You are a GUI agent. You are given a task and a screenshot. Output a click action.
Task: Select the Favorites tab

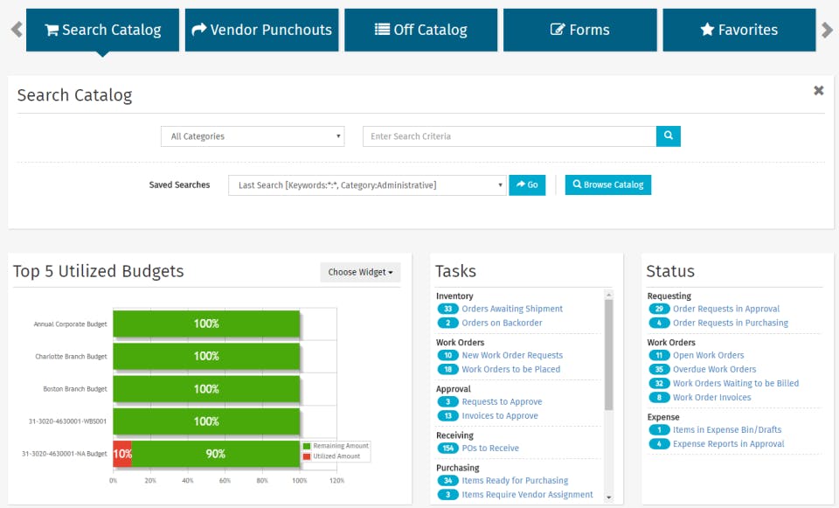coord(738,30)
